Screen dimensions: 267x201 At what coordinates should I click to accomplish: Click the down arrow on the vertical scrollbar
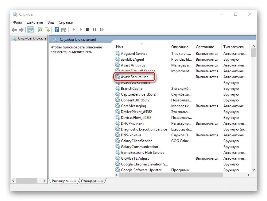coord(253,169)
